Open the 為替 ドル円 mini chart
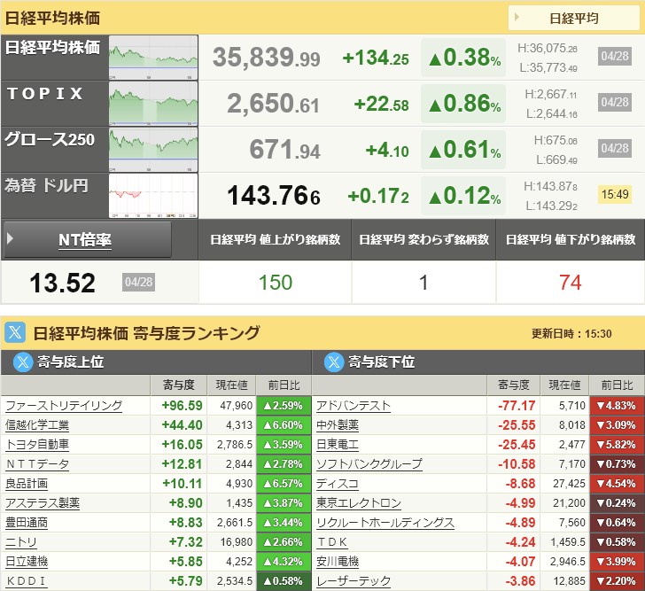This screenshot has width=645, height=591. pyautogui.click(x=153, y=195)
